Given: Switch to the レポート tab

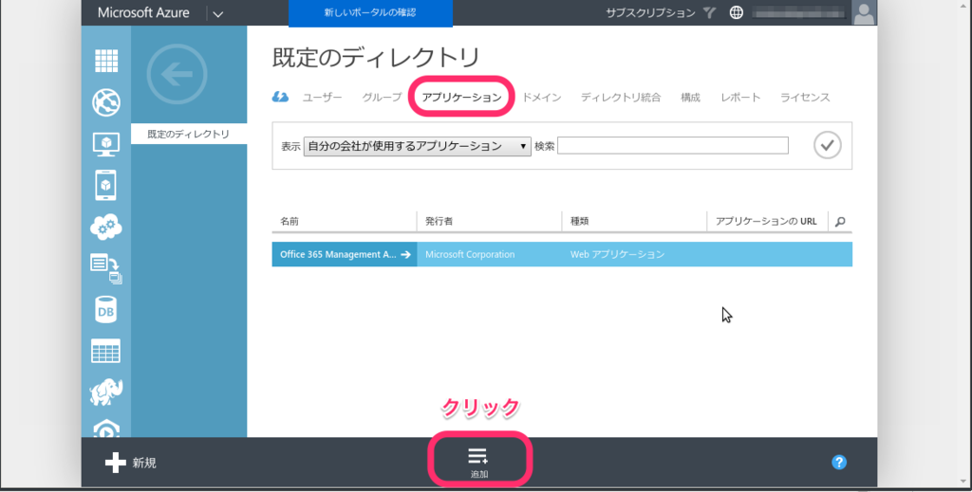Looking at the screenshot, I should click(x=740, y=97).
